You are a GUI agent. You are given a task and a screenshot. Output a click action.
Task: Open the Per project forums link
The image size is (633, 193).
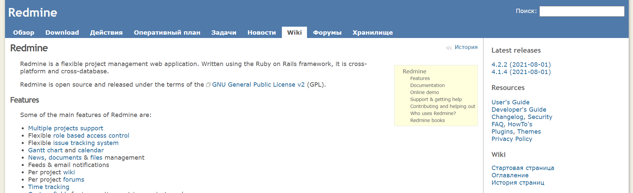coord(74,180)
